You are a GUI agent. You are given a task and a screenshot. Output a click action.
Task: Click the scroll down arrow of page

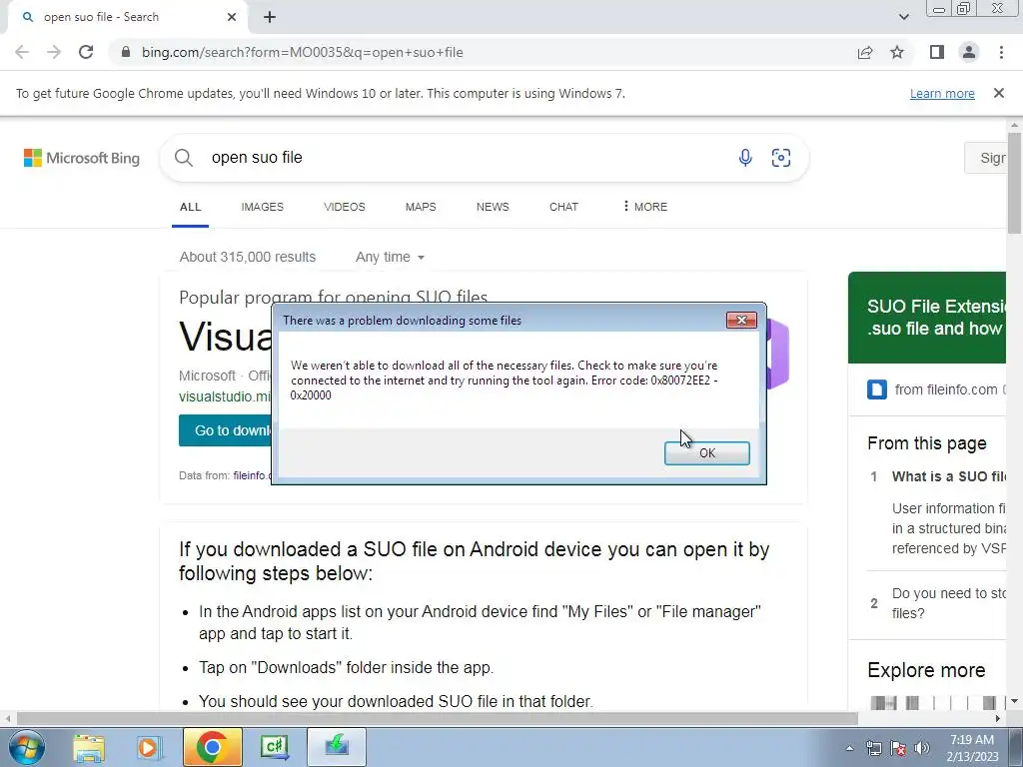coord(1014,702)
